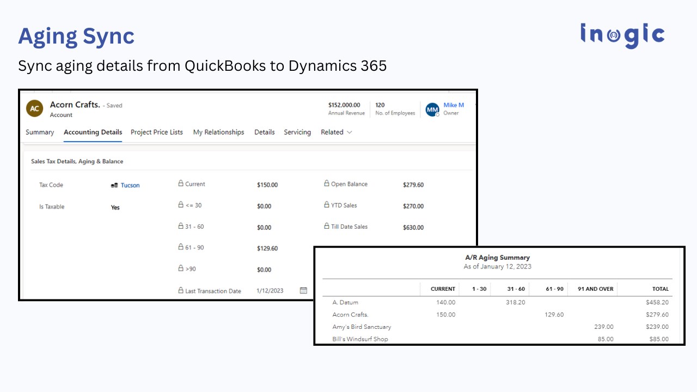Click the 129.60 cell in aging summary

pyautogui.click(x=554, y=315)
